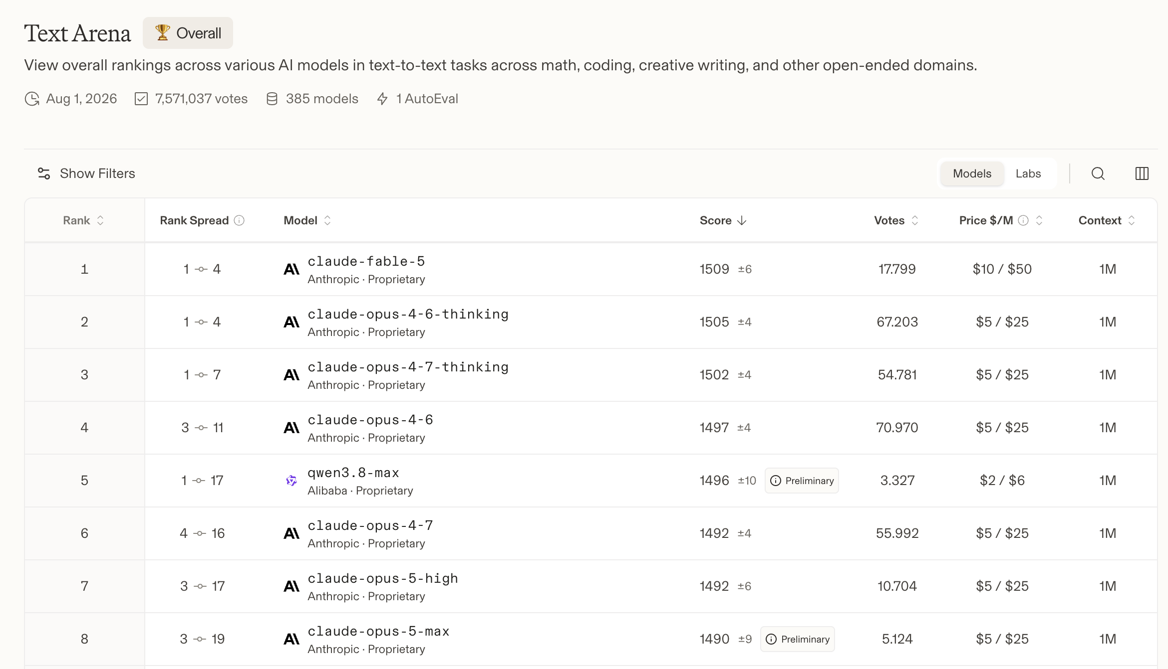This screenshot has width=1168, height=669.
Task: Click the trophy icon in Overall badge
Action: coord(162,33)
